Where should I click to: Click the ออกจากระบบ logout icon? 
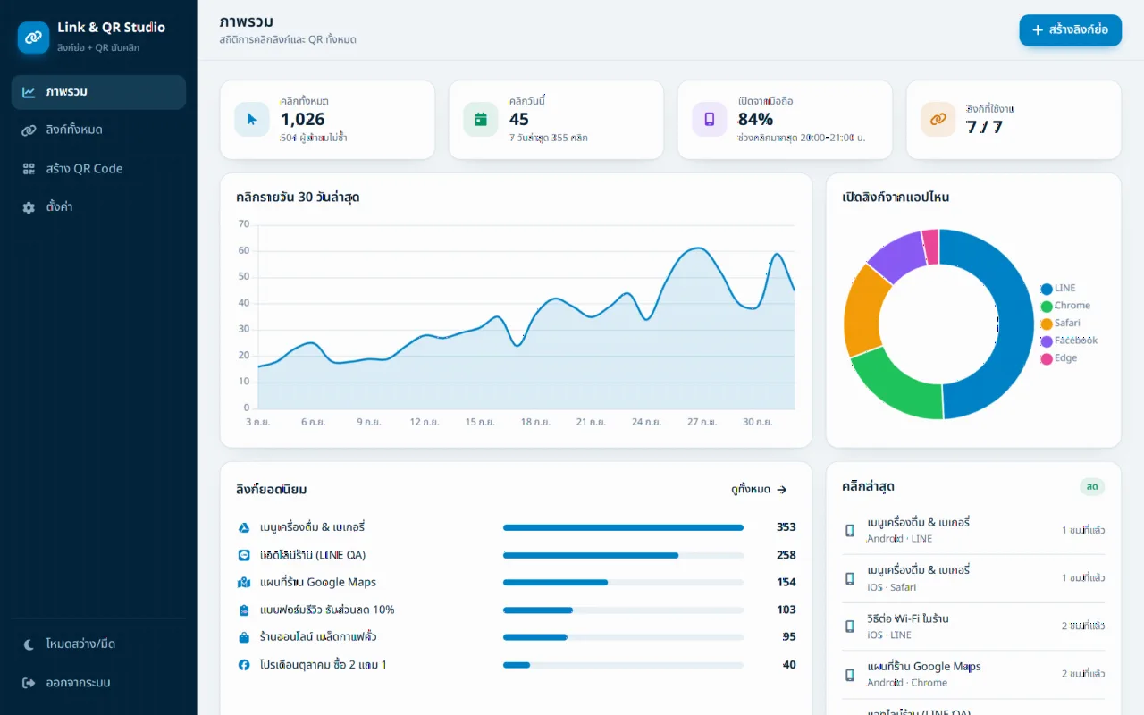tap(29, 682)
